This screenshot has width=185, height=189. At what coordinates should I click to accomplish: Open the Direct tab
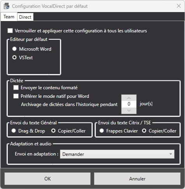pos(25,17)
